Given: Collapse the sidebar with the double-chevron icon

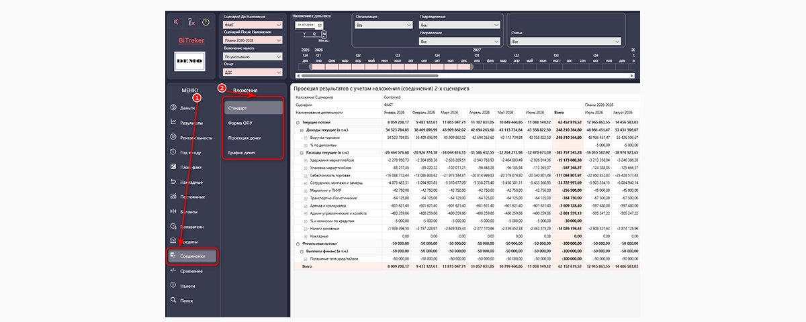Looking at the screenshot, I should point(176,21).
